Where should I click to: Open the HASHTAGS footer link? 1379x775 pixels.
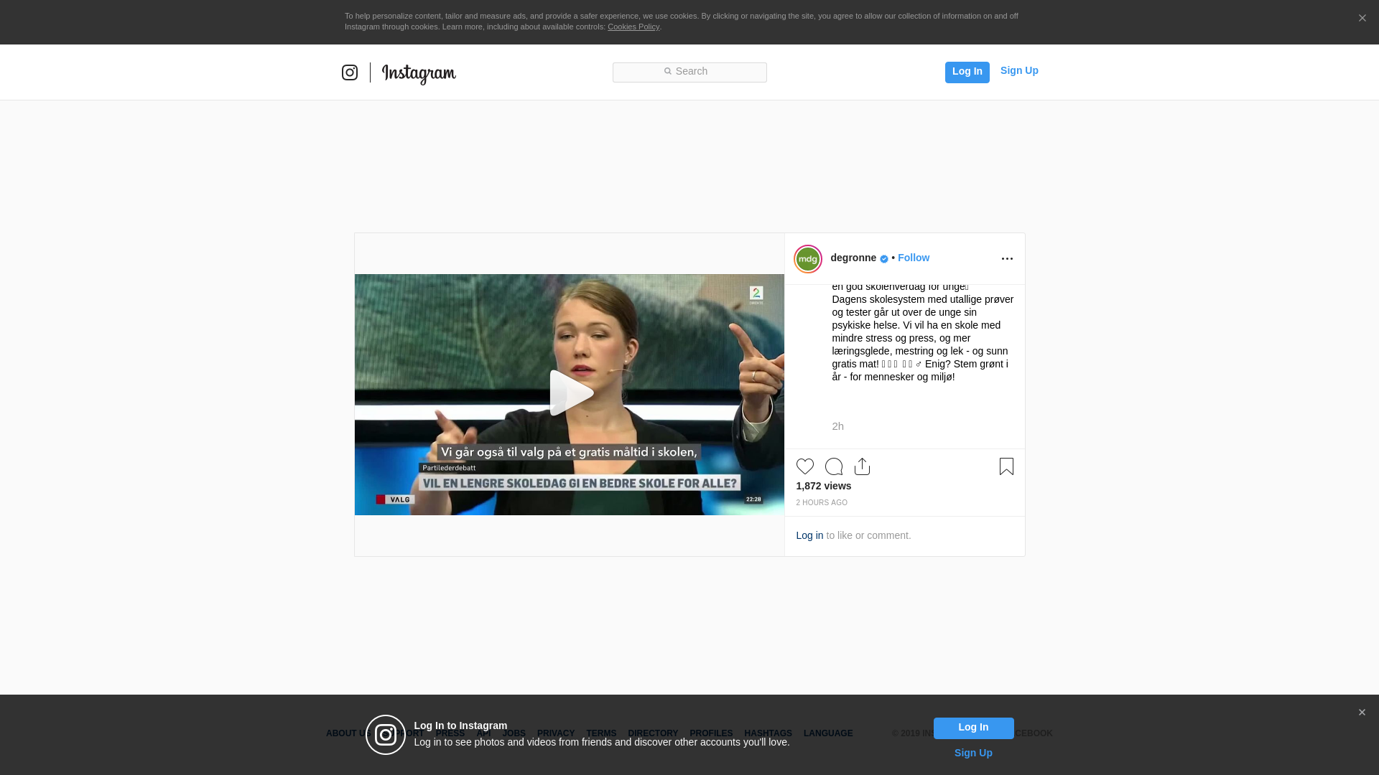tap(768, 733)
